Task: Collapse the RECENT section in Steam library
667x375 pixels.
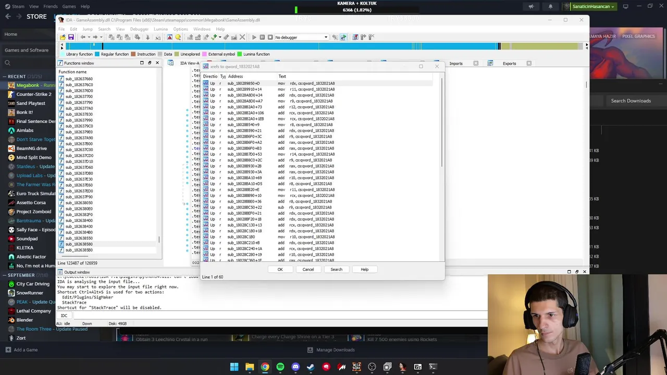Action: pos(5,77)
